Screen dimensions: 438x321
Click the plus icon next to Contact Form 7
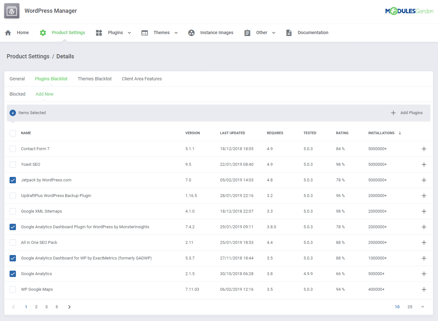(424, 149)
